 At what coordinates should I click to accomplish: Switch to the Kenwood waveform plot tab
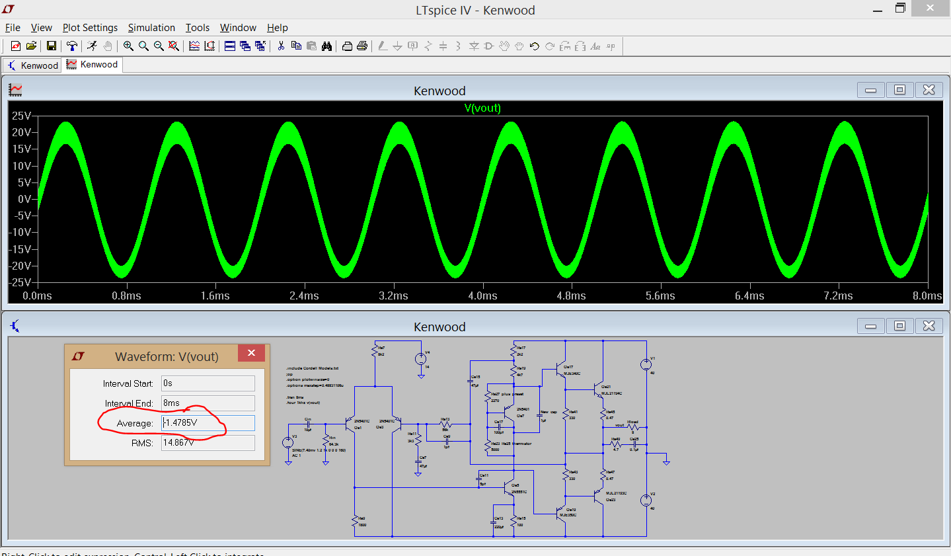click(92, 64)
